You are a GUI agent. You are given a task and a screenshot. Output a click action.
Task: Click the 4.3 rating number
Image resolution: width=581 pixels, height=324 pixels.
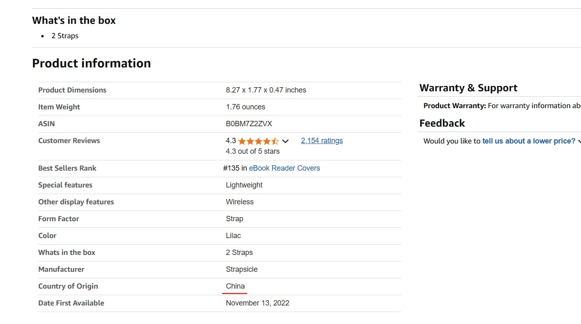point(231,141)
